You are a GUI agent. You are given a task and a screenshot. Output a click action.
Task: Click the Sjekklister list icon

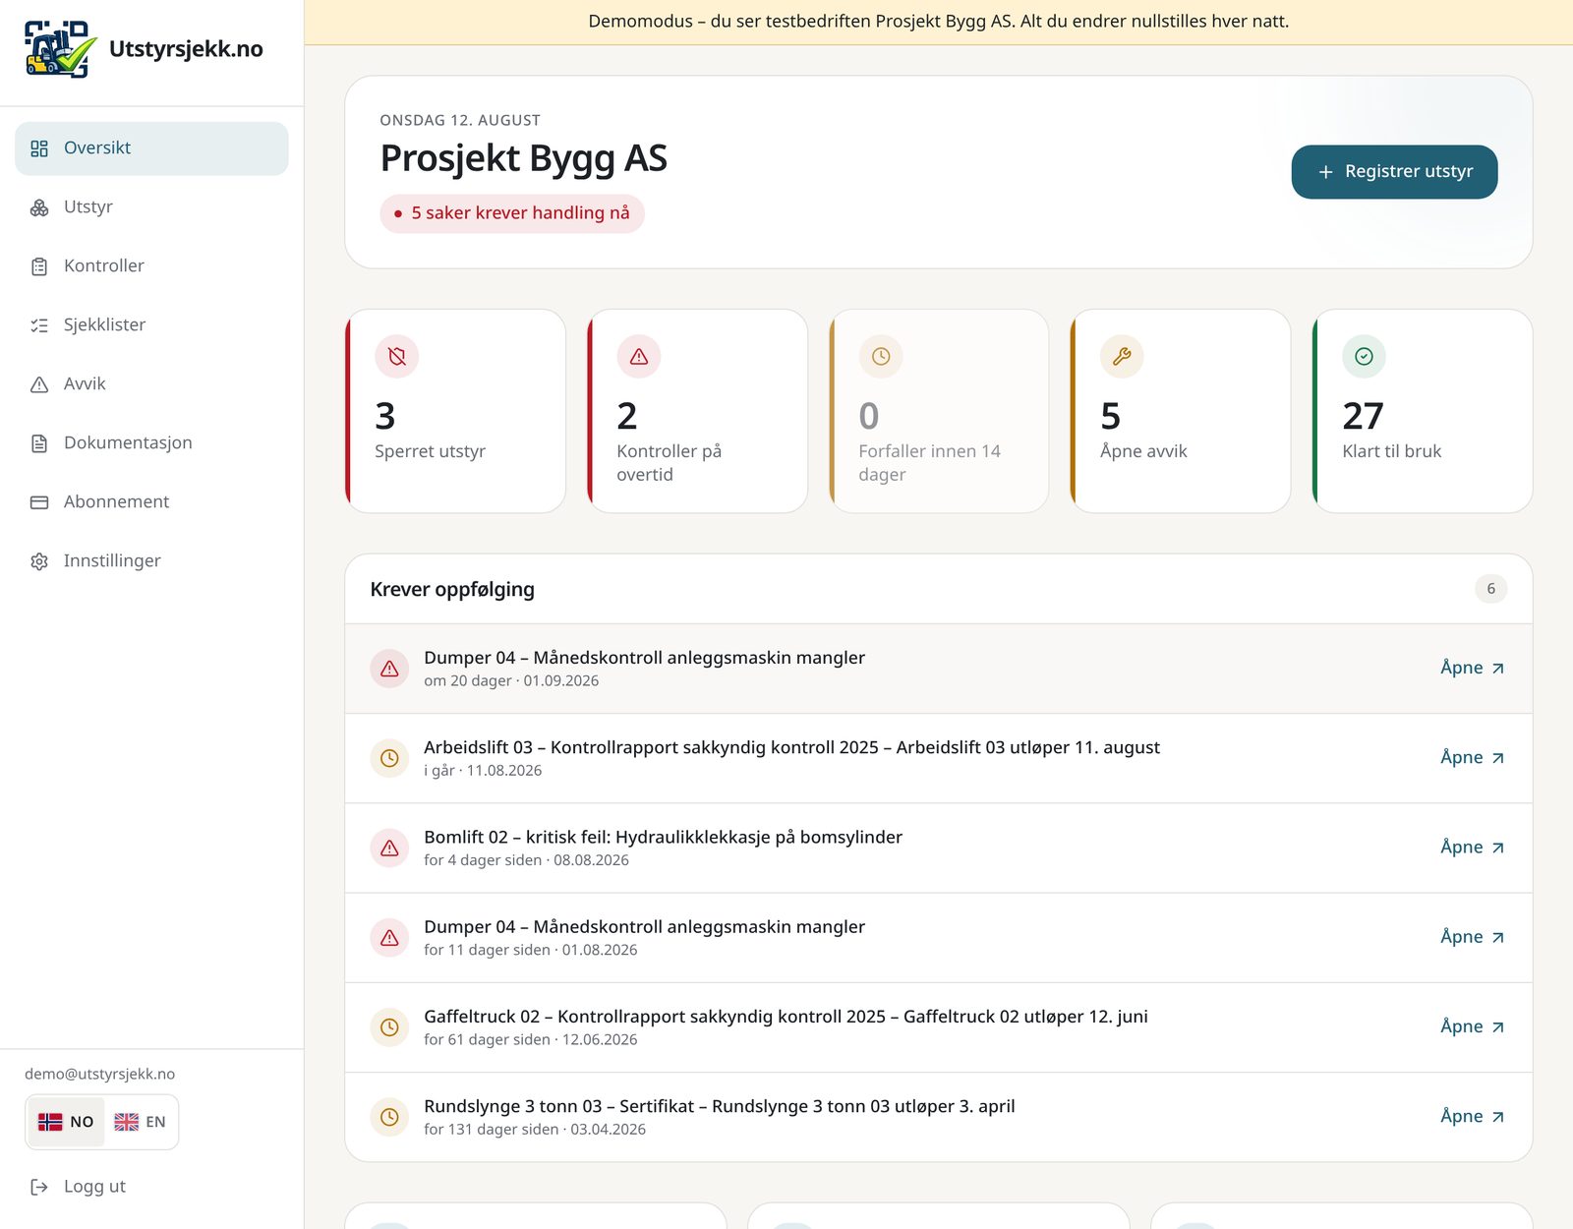coord(39,325)
